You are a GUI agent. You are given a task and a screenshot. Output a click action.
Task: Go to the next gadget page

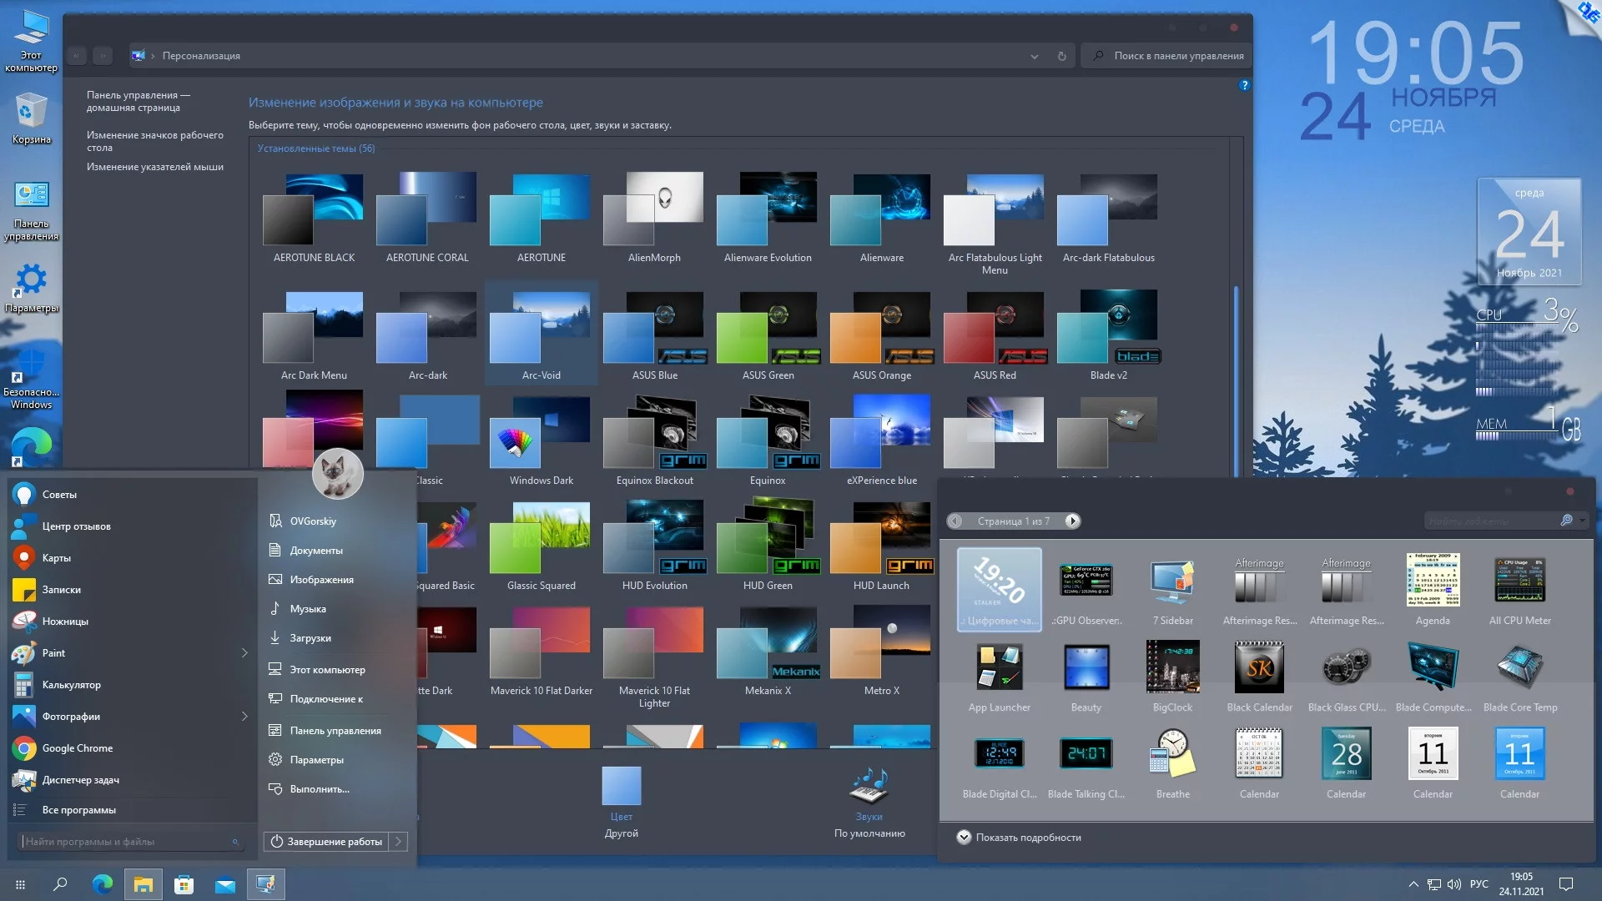1073,521
